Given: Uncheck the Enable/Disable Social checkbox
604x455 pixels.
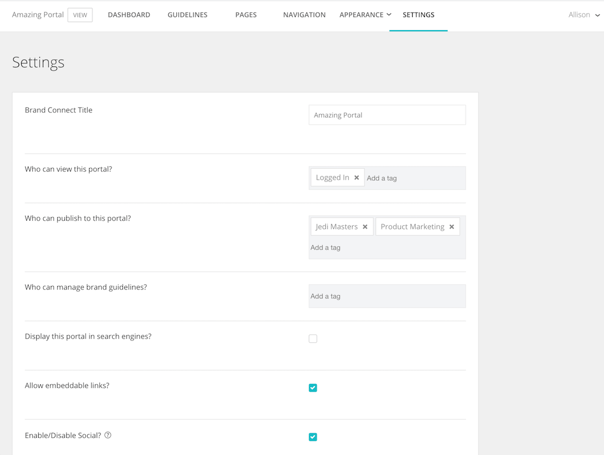Looking at the screenshot, I should (x=313, y=437).
